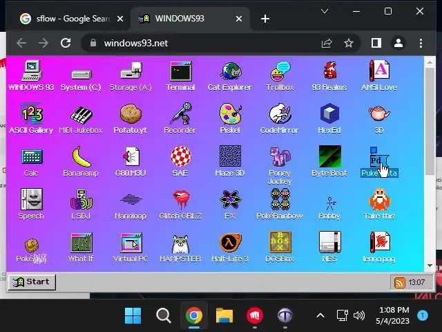Viewport: 442px width, 332px height.
Task: Bookmark this page with the star
Action: pos(349,43)
